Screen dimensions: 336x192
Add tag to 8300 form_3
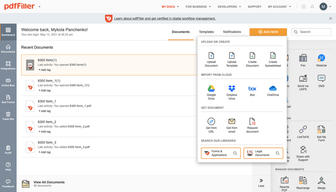[x=44, y=152]
